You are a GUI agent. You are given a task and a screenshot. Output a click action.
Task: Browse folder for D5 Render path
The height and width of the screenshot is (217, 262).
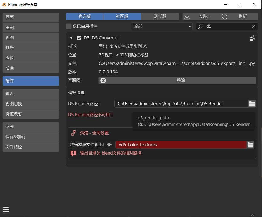tap(252, 104)
